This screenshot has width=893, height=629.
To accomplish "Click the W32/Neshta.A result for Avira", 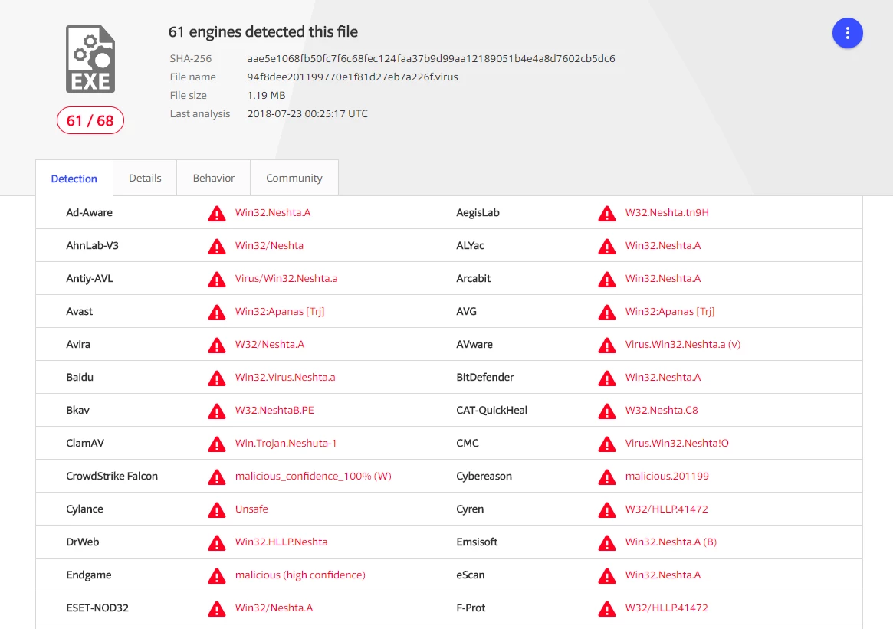I will click(x=270, y=345).
